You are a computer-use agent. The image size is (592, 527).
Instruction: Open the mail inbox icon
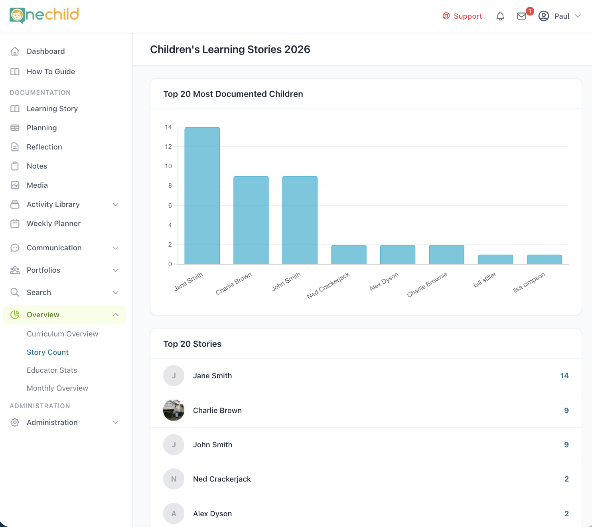[521, 16]
